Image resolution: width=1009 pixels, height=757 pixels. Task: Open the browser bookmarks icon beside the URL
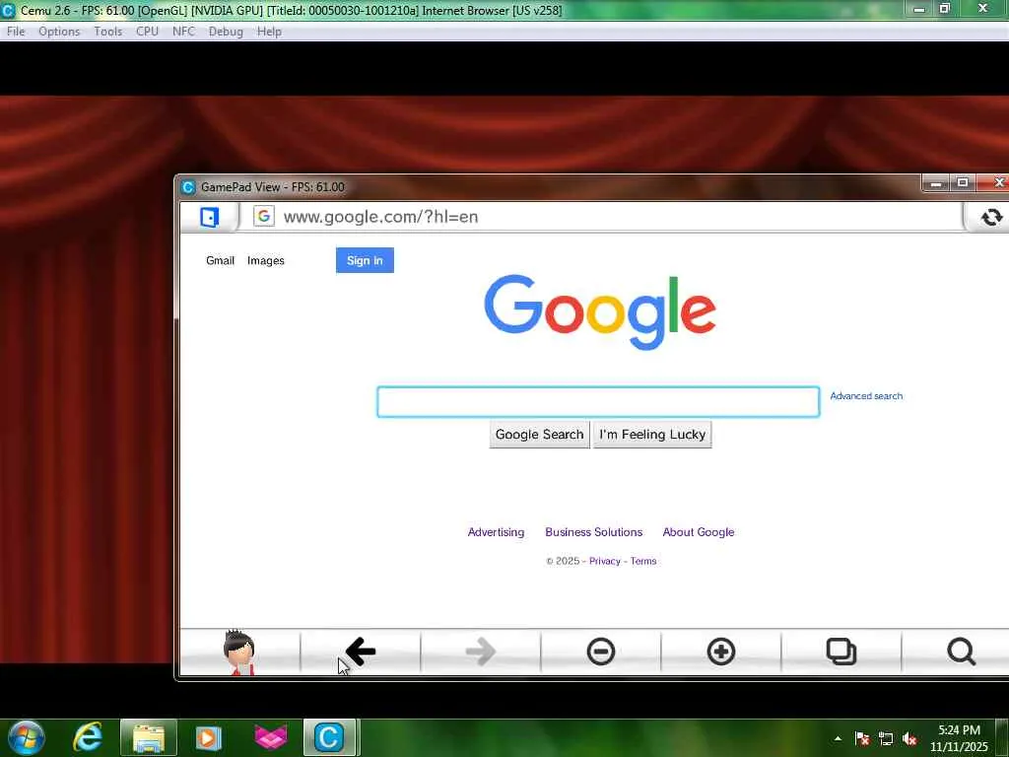pos(209,217)
